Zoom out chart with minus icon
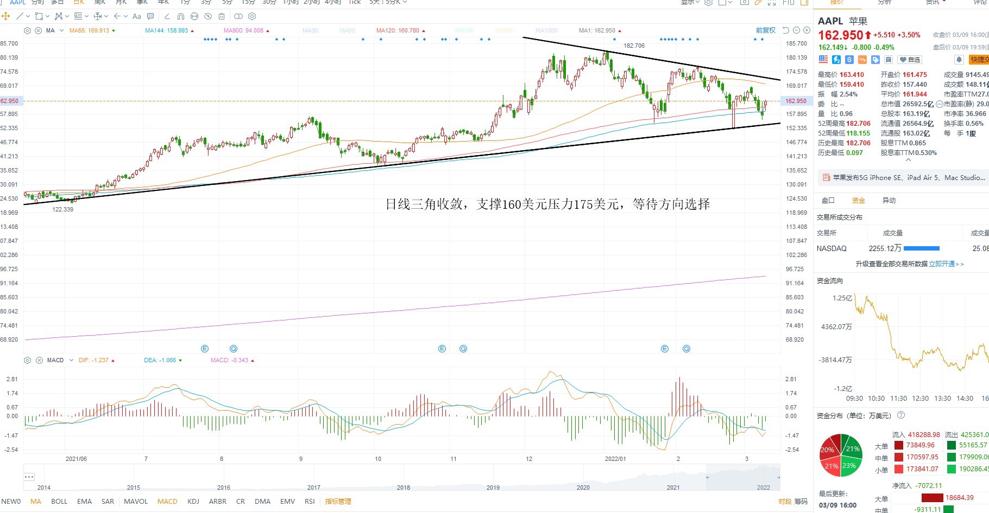The height and width of the screenshot is (513, 989). tap(797, 30)
